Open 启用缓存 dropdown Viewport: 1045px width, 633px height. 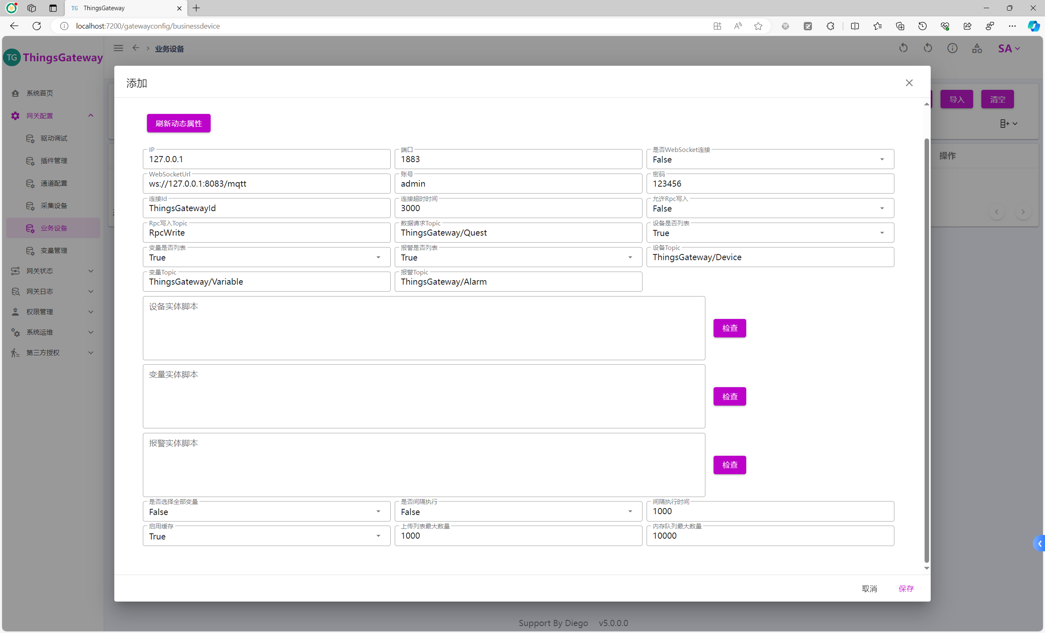pos(266,536)
